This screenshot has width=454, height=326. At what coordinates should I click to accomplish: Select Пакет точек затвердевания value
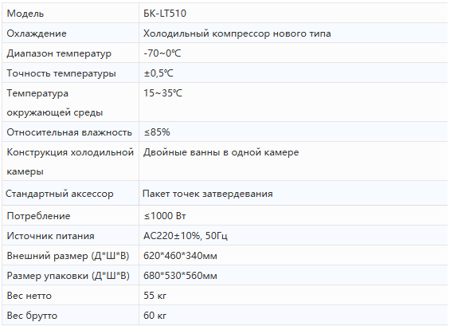pos(208,194)
